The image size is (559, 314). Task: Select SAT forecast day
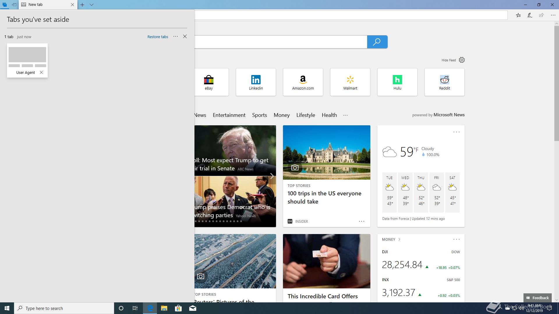pyautogui.click(x=452, y=192)
